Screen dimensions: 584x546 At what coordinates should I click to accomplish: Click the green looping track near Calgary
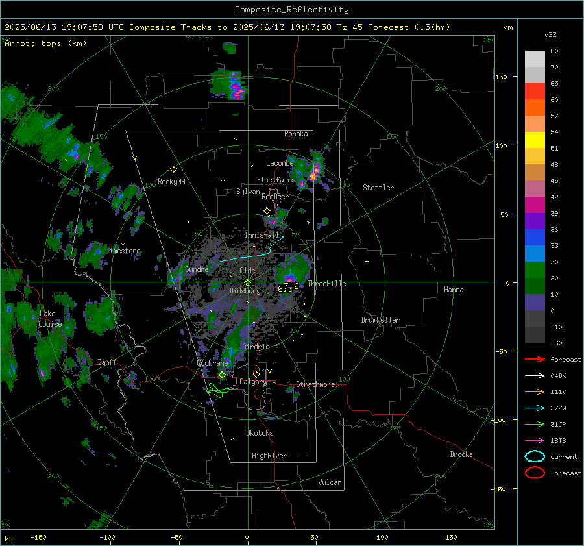pyautogui.click(x=218, y=390)
